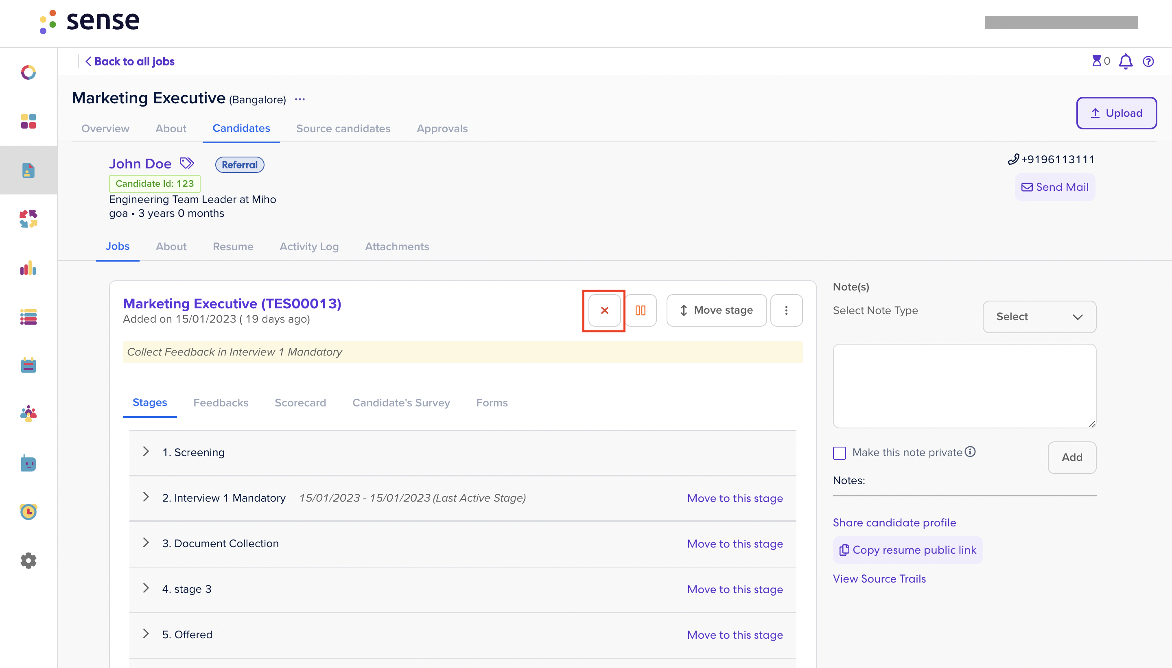Viewport: 1172px width, 668px height.
Task: Click the orange pause hold button
Action: [641, 310]
